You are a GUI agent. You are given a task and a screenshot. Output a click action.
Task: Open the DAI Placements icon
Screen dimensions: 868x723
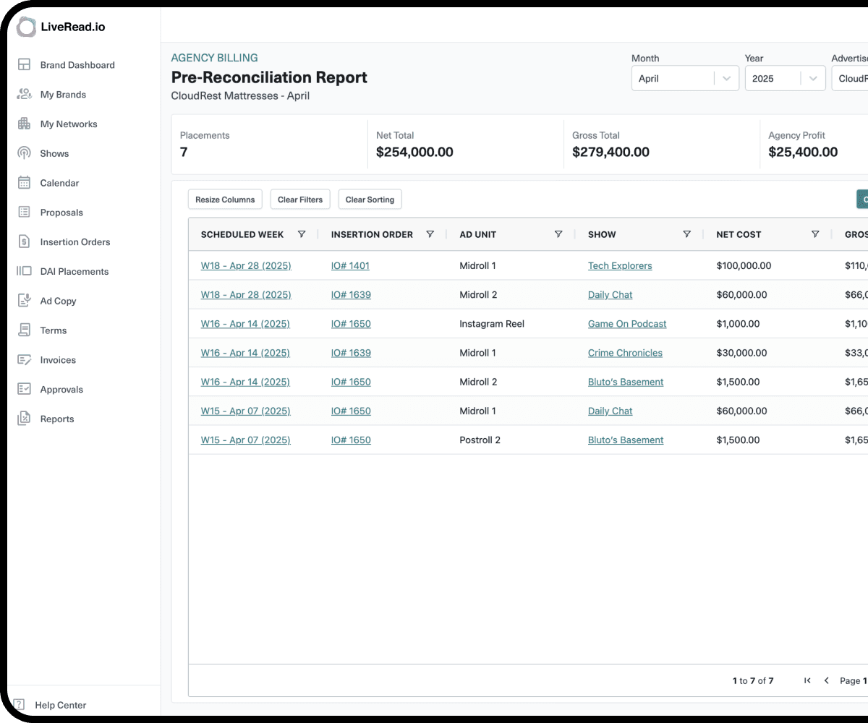[x=24, y=271]
